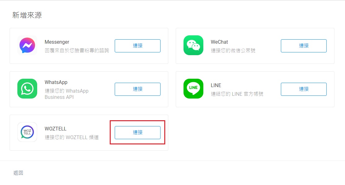Viewport: 345px width, 185px height.
Task: Connect LINE using its 連接 button
Action: (304, 89)
